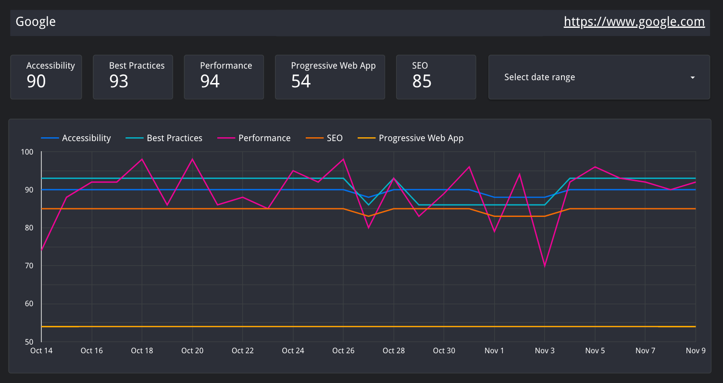Click the date range dropdown arrow
Screen dimensions: 723x383
(x=693, y=77)
